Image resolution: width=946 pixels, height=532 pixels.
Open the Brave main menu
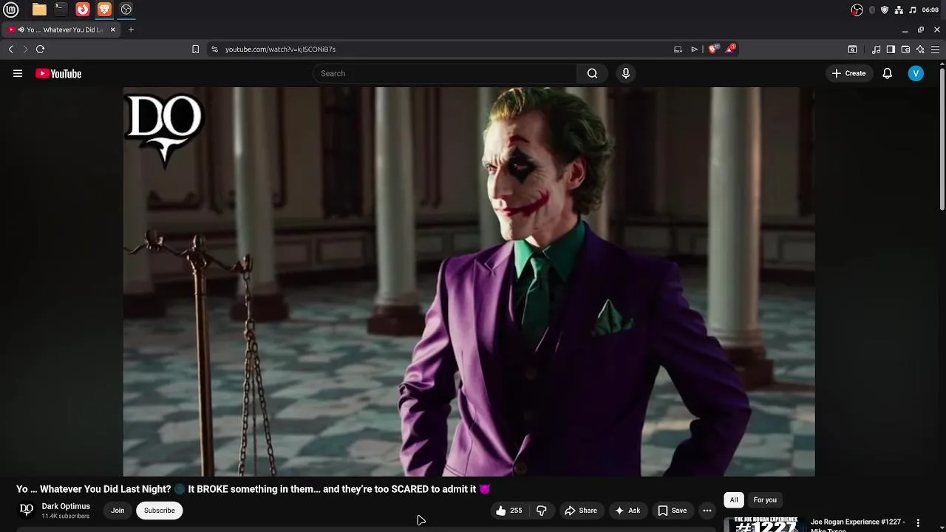[x=935, y=50]
